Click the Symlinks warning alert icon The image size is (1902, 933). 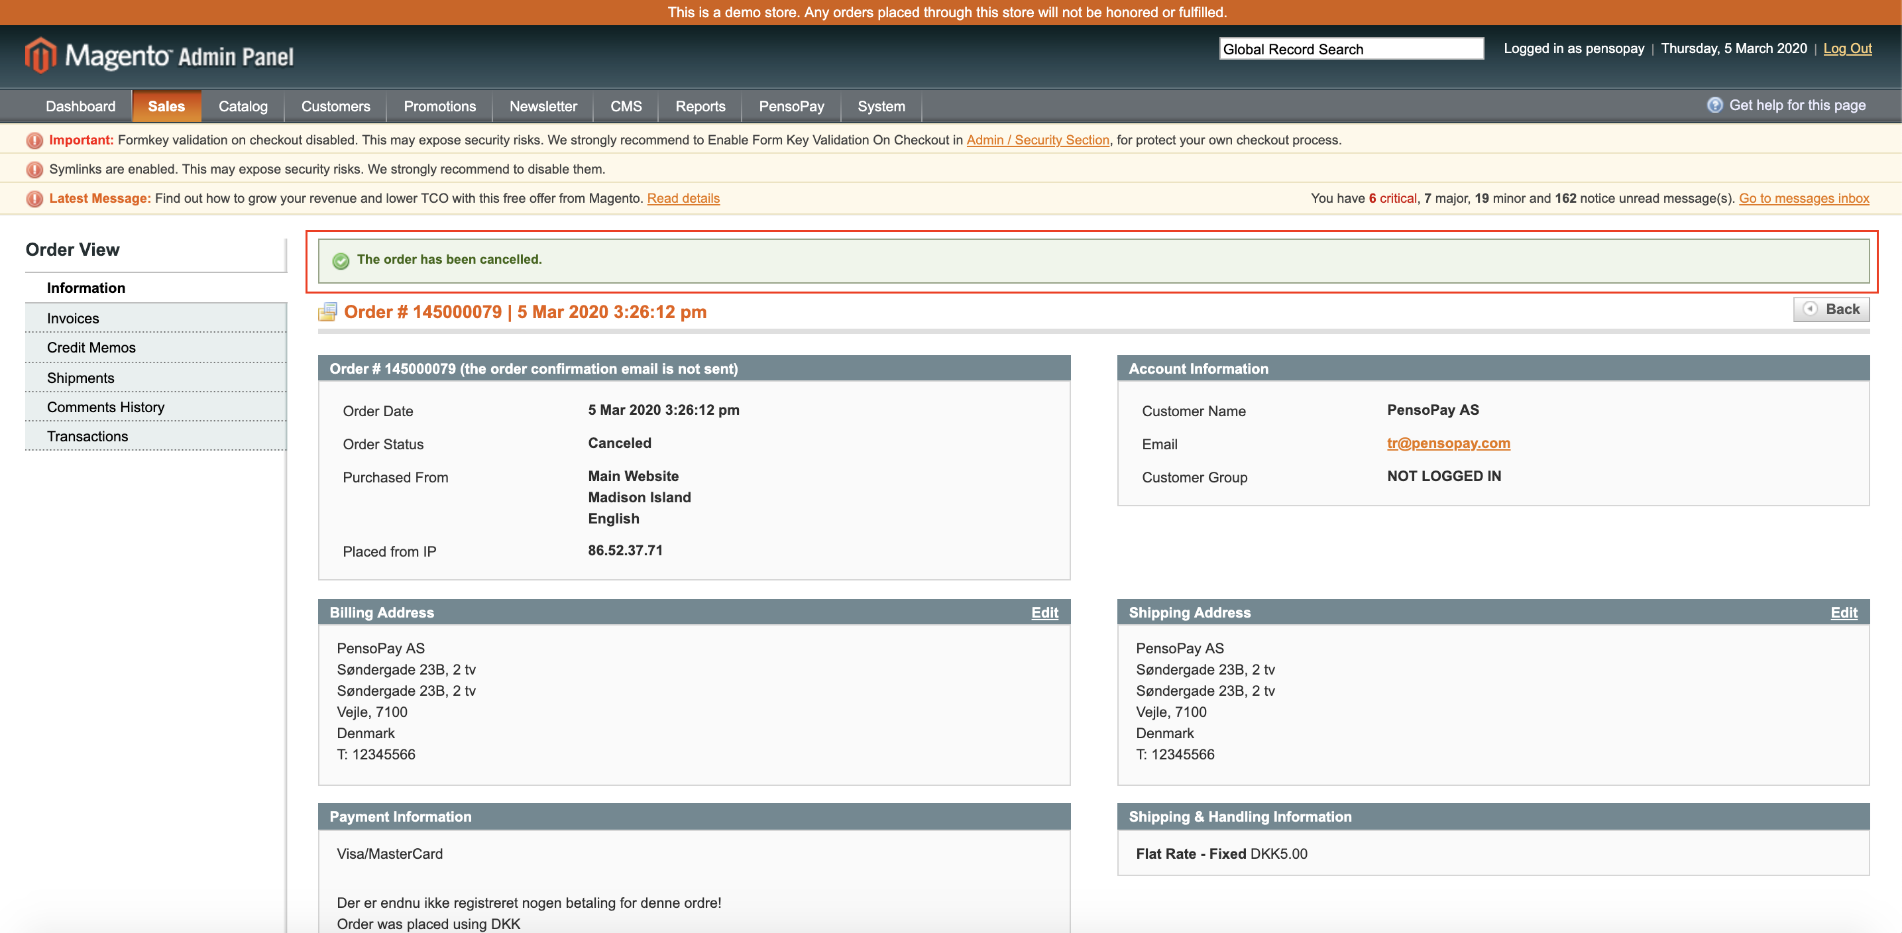(x=34, y=170)
